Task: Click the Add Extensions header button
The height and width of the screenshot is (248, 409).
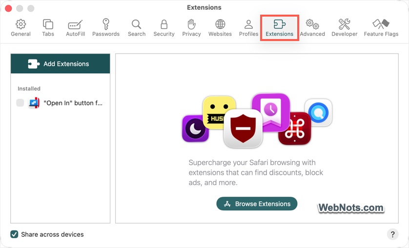Action: click(60, 63)
